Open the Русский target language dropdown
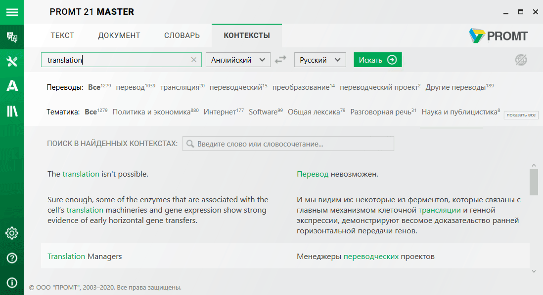This screenshot has height=295, width=543. 320,60
